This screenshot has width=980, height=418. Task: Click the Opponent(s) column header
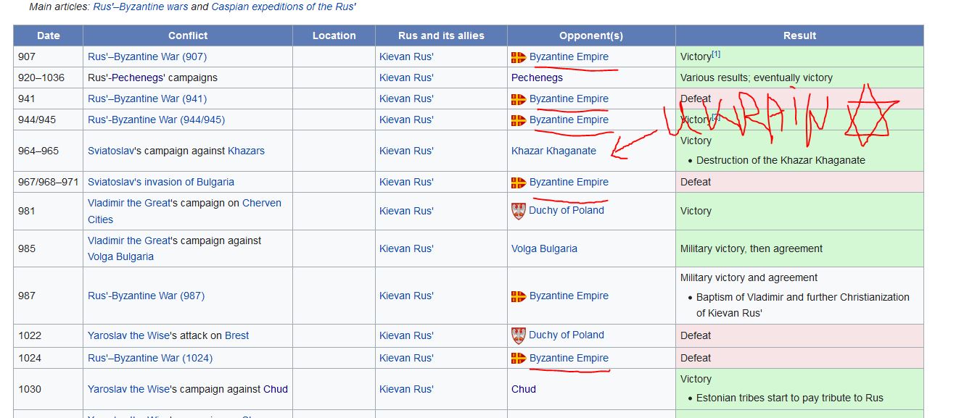(x=591, y=35)
